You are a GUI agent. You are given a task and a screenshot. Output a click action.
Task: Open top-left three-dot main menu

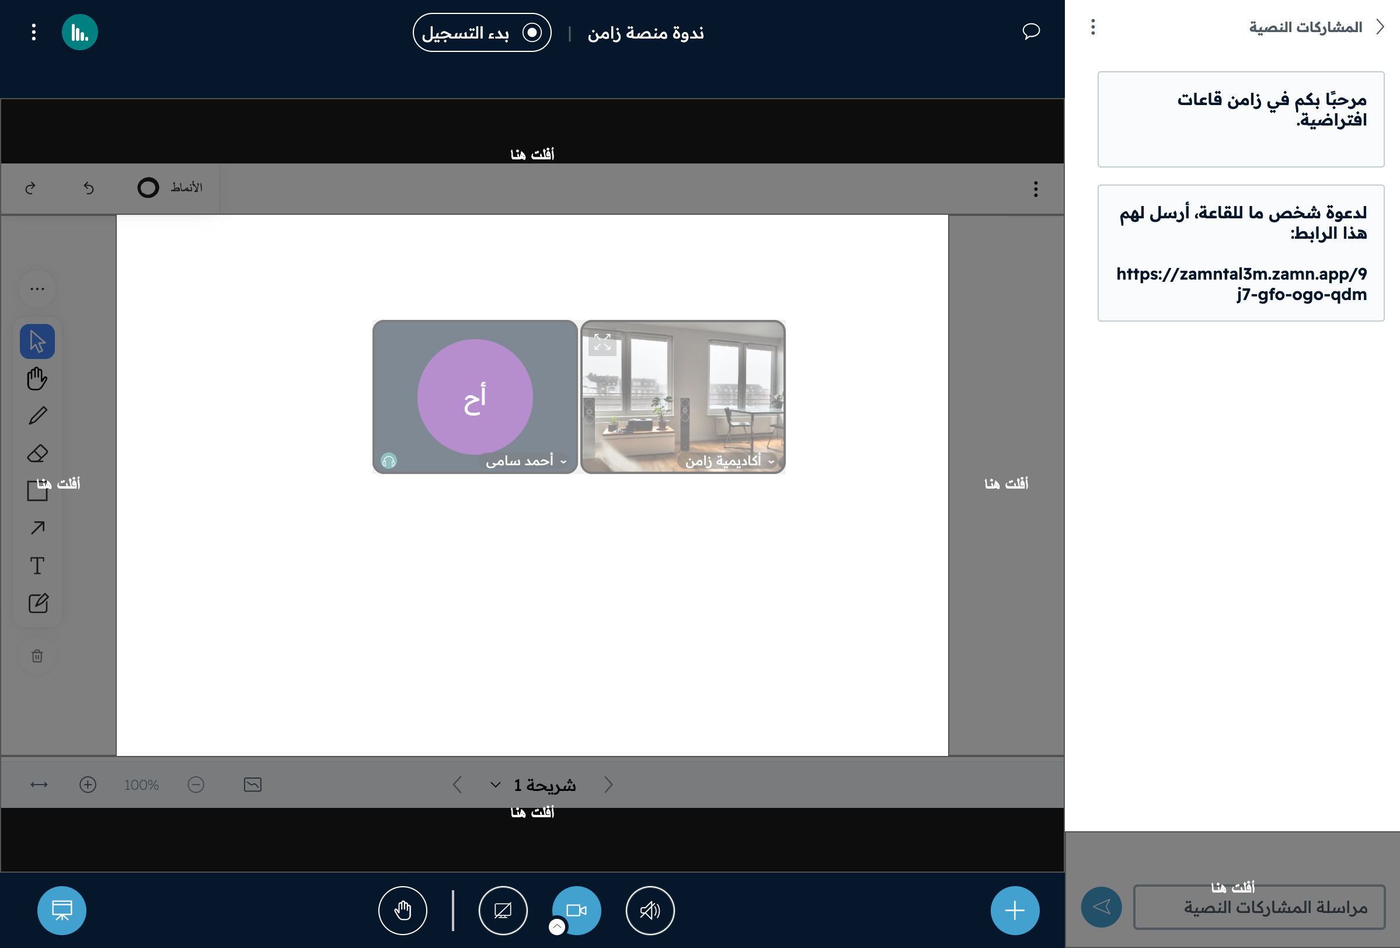34,32
